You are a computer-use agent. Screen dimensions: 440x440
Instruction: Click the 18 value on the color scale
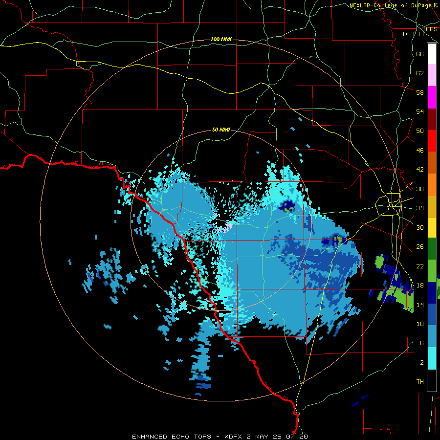click(420, 286)
